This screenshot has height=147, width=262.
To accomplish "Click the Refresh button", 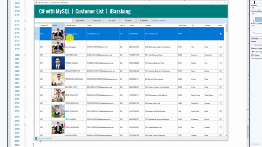I will (144, 20).
